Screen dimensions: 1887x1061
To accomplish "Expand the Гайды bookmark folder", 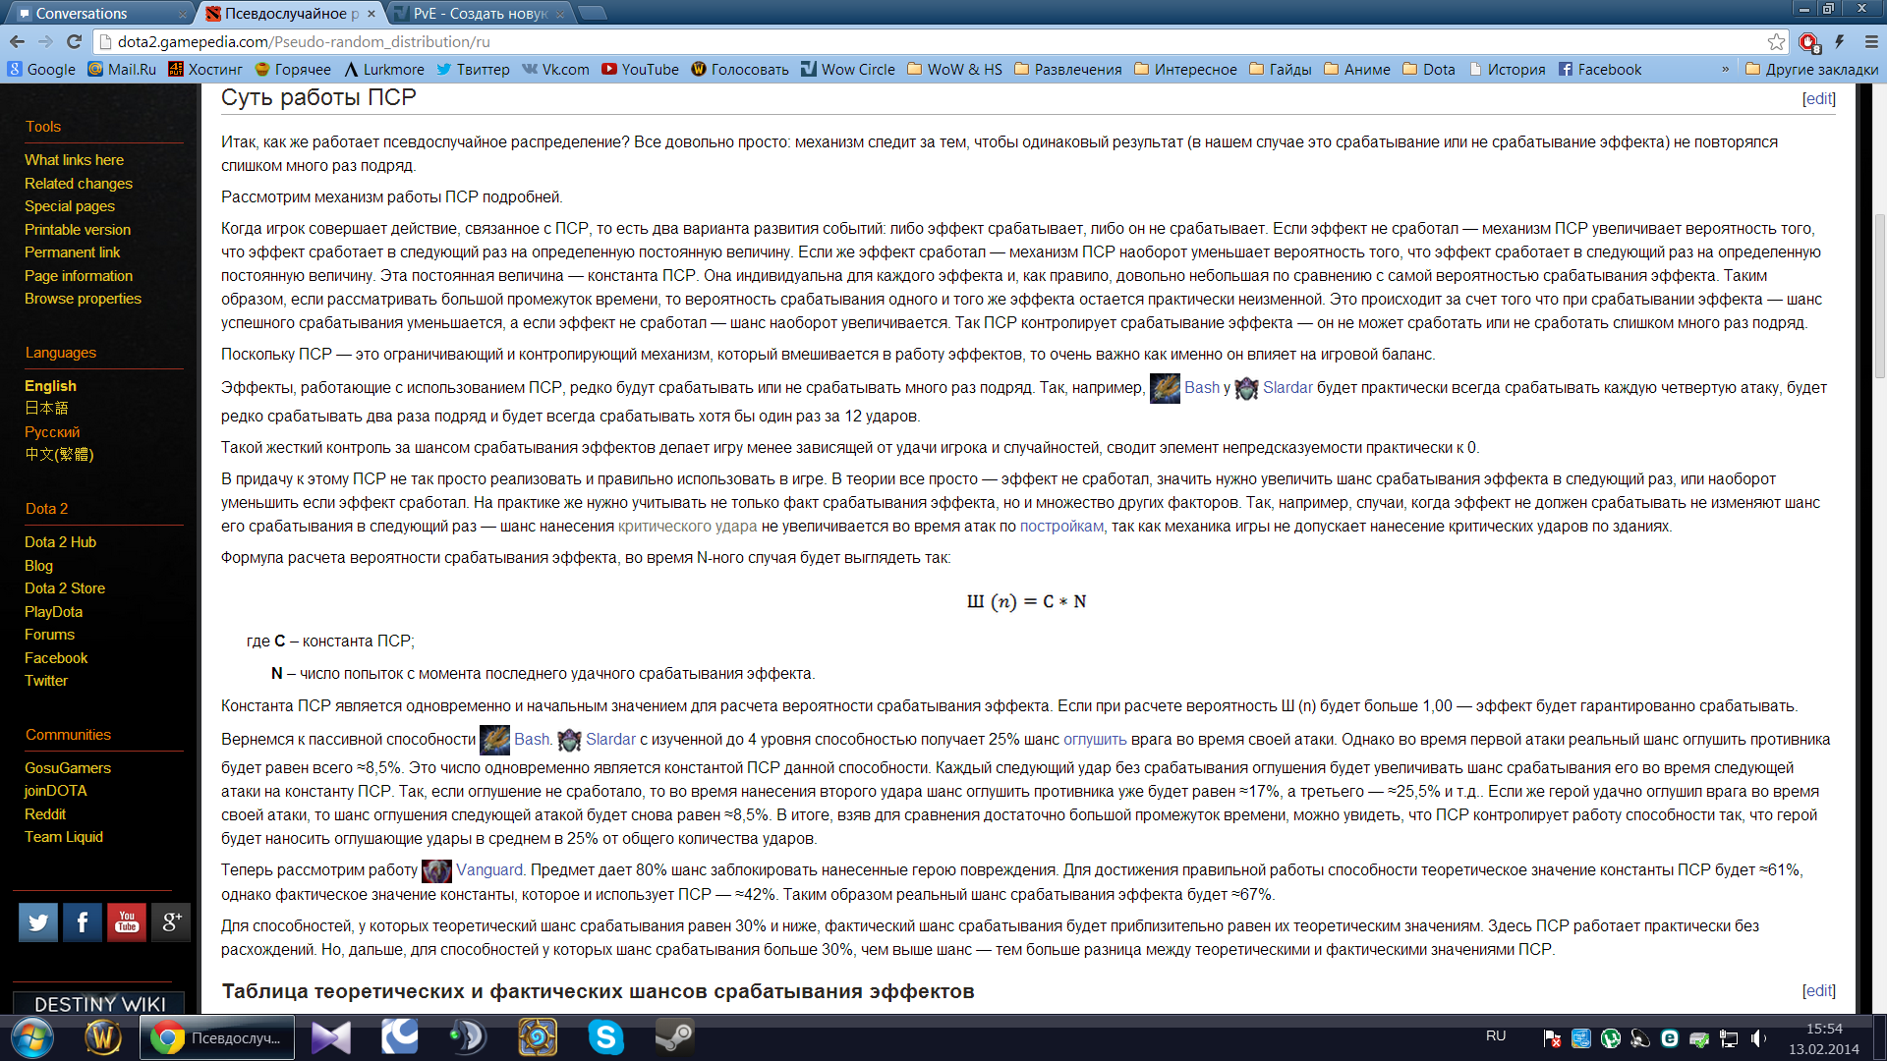I will pyautogui.click(x=1280, y=70).
